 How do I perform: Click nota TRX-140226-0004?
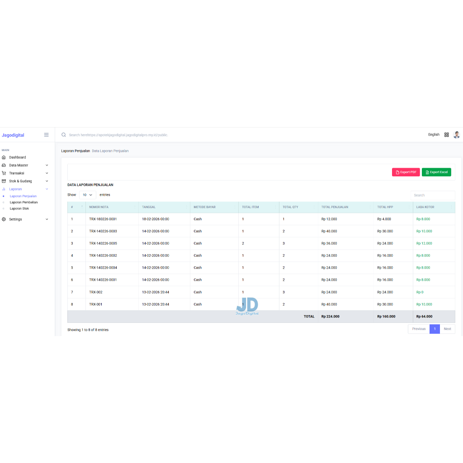103,268
